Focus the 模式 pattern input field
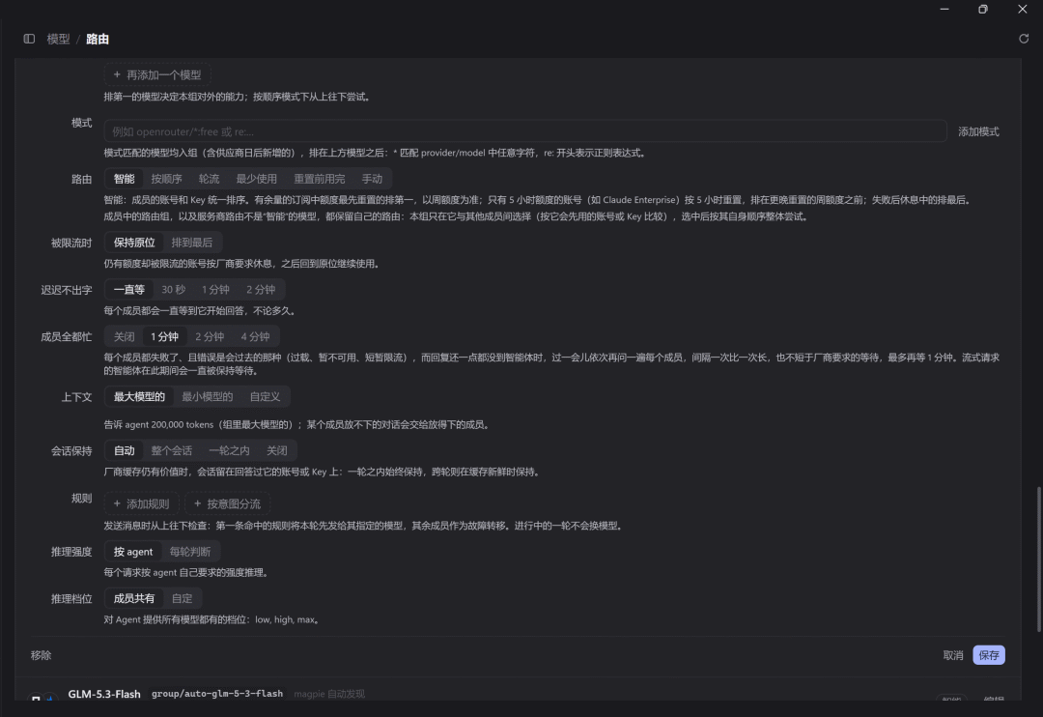Screen dimensions: 1043x717 (x=524, y=131)
